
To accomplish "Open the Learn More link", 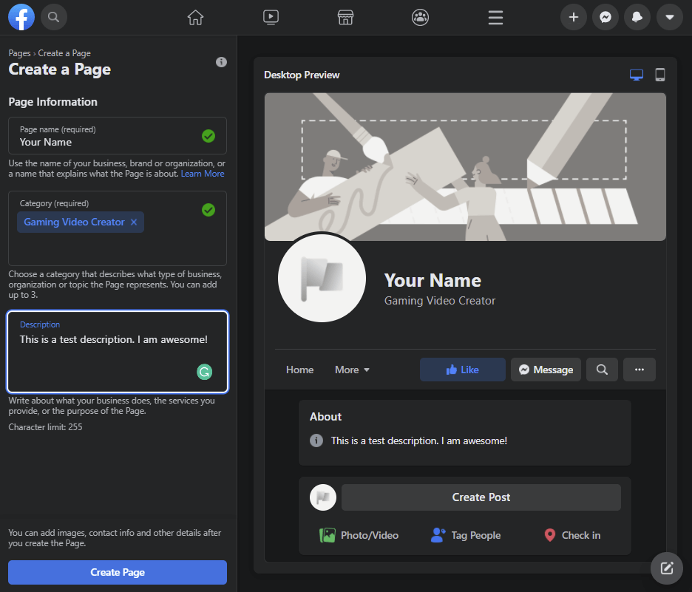I will 203,174.
